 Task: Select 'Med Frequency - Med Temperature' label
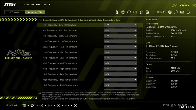60,63
